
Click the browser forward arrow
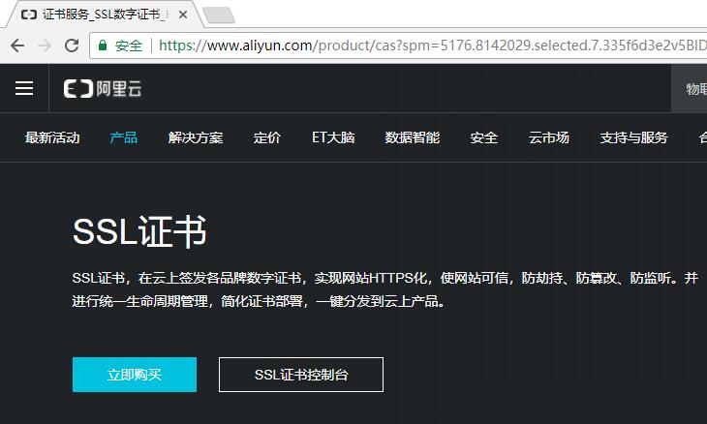(45, 45)
